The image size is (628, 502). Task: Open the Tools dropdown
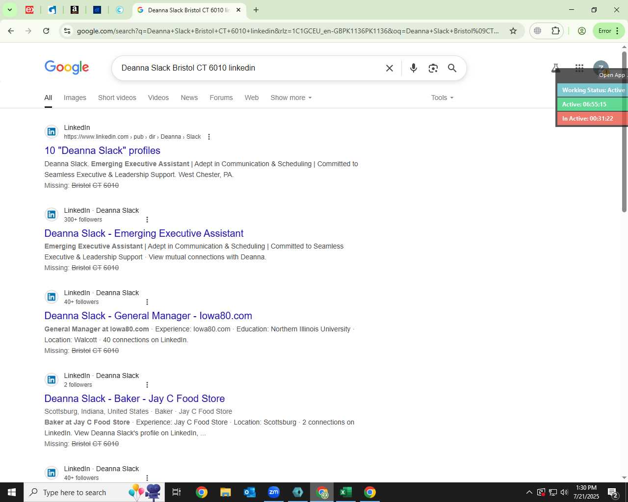[442, 98]
